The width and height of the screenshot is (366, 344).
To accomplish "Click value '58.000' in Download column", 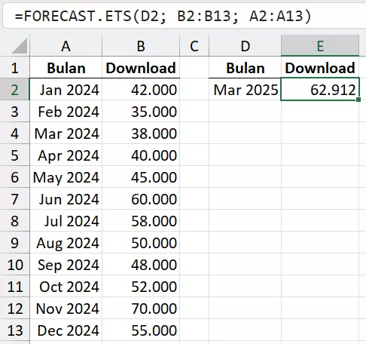I will 141,221.
